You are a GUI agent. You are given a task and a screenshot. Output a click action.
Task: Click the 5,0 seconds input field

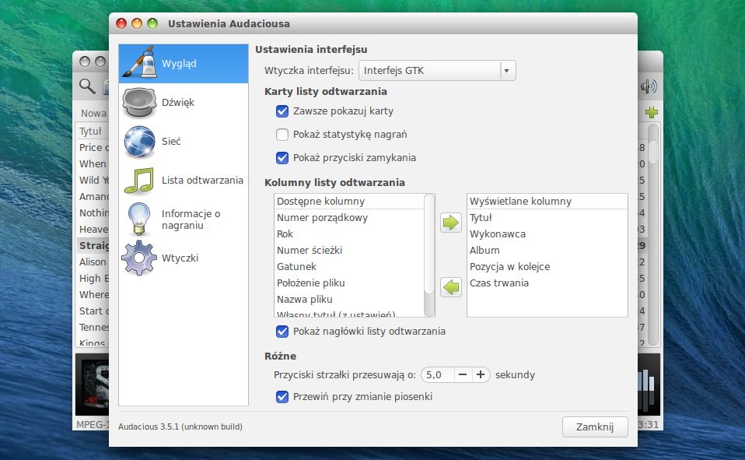point(438,375)
